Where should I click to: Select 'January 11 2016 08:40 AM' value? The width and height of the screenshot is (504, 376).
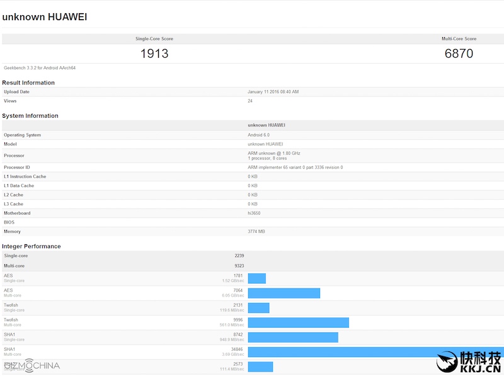point(273,91)
